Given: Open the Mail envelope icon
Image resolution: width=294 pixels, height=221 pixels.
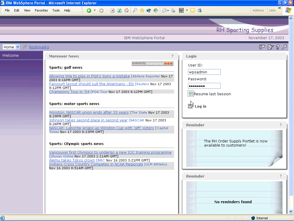Looking at the screenshot, I should pos(164,11).
